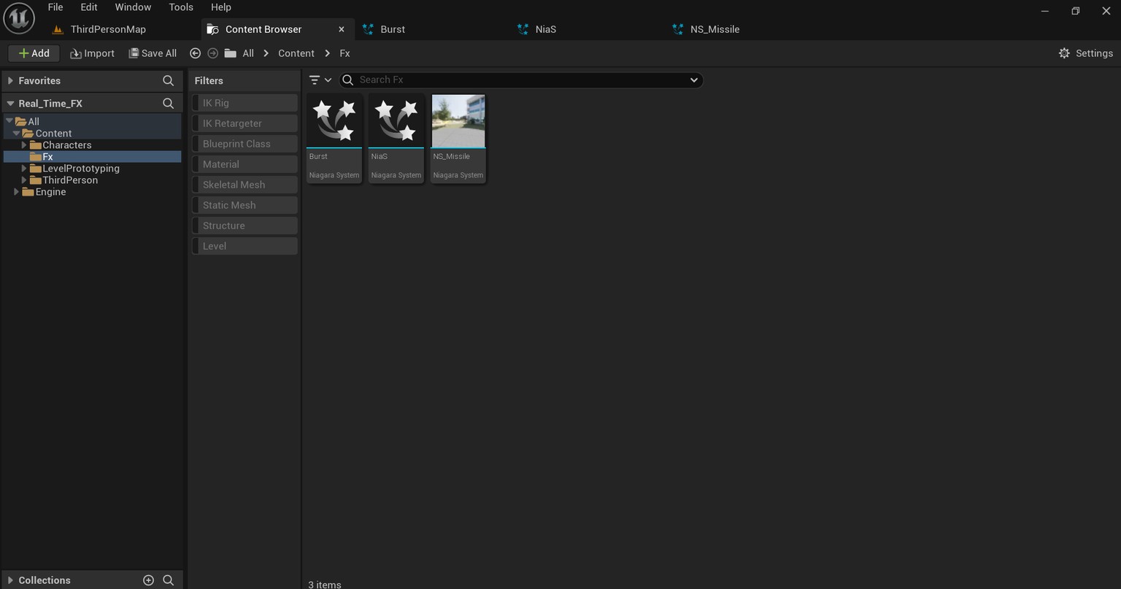Click Fx in the breadcrumb path
1121x589 pixels.
pyautogui.click(x=344, y=53)
